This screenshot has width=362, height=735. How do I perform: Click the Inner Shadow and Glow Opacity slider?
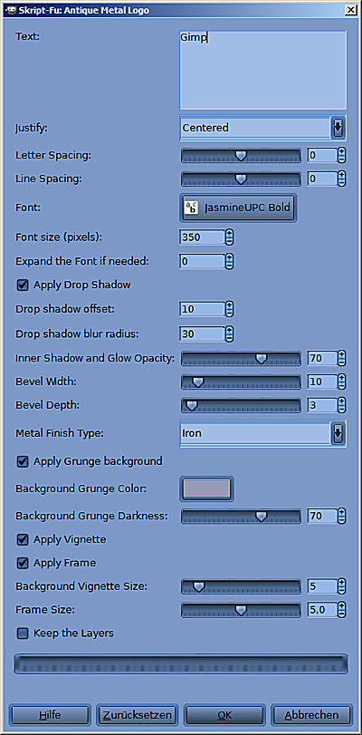[241, 359]
